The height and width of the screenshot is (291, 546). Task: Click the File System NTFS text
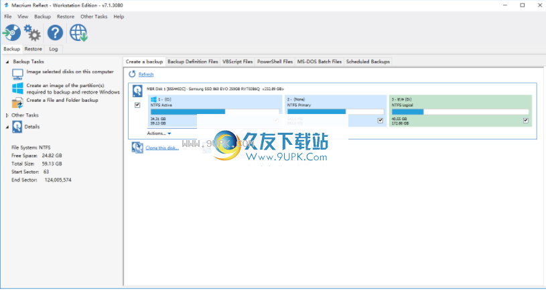[31, 148]
